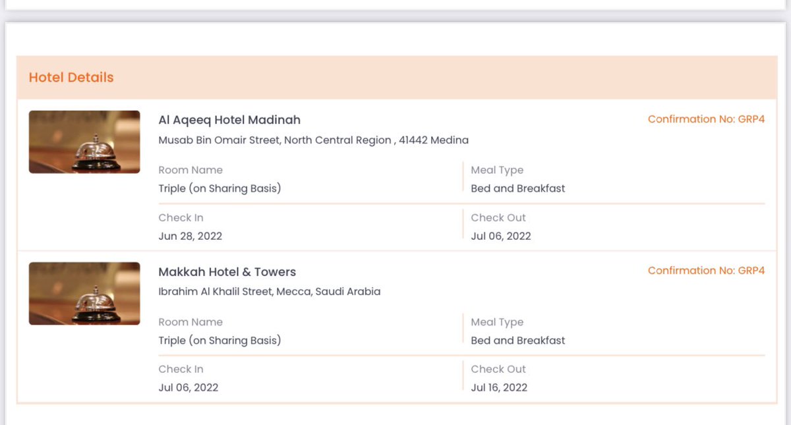Select check-out date Jul 16, 2022
Image resolution: width=791 pixels, height=425 pixels.
click(499, 387)
